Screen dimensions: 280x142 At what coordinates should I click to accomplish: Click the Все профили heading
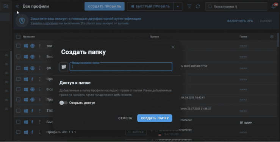point(36,6)
